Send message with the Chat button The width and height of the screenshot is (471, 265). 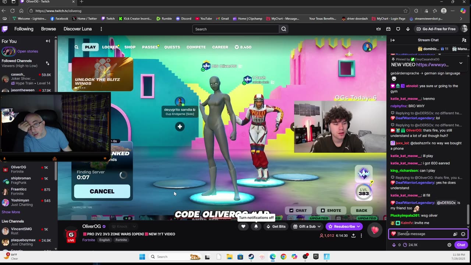(x=461, y=245)
